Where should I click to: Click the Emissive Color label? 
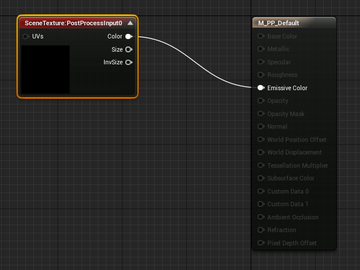point(287,88)
